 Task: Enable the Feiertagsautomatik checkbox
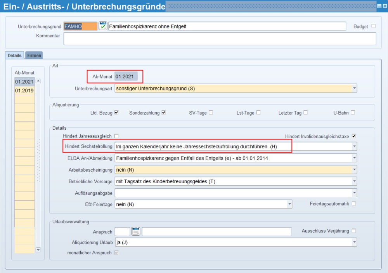click(x=354, y=203)
